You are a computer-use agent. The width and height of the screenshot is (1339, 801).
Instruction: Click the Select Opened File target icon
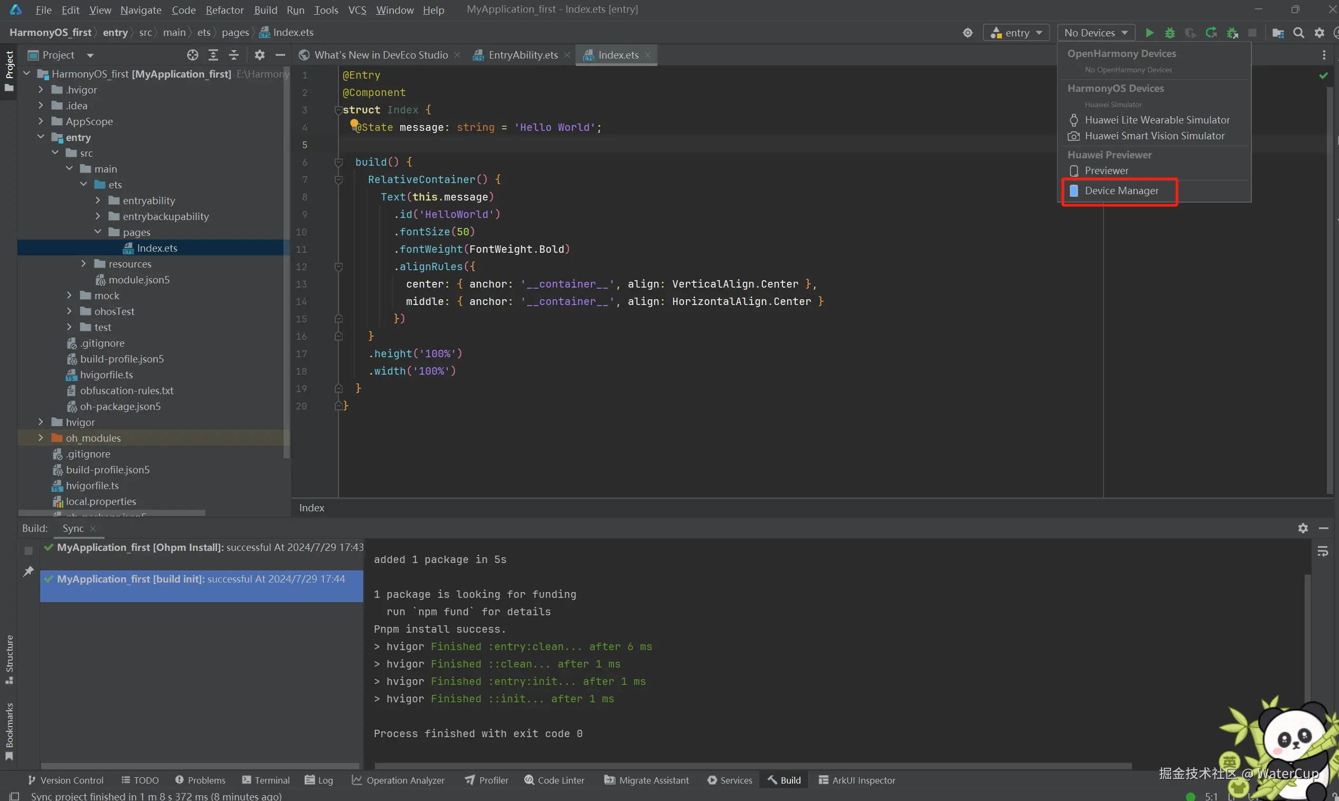click(192, 55)
